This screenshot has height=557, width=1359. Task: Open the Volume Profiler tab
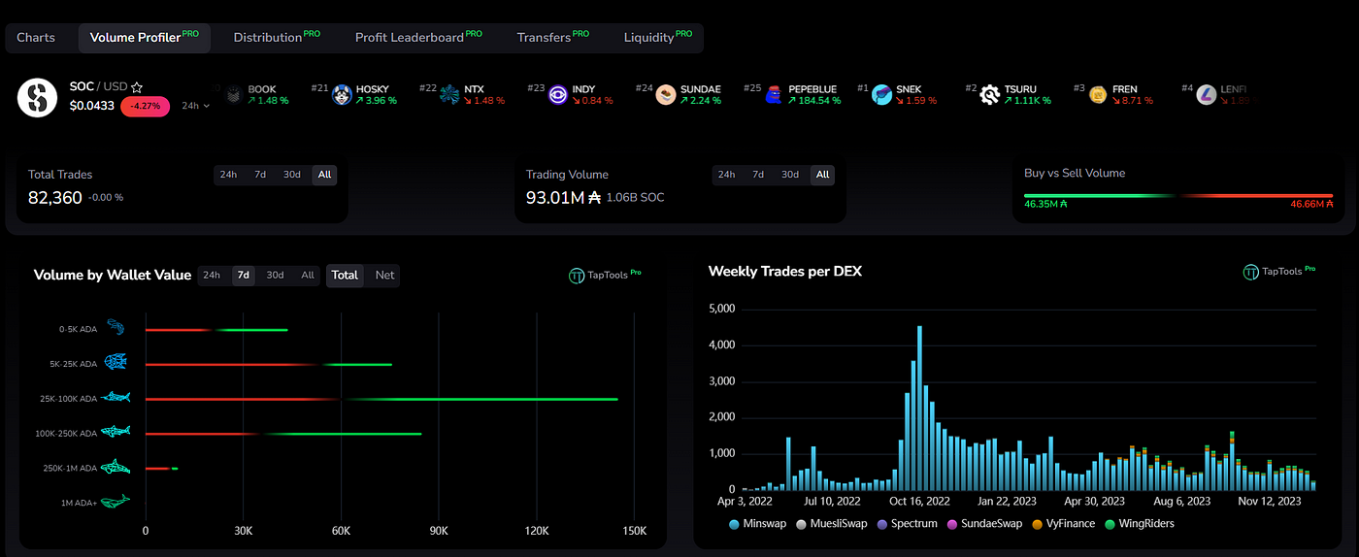click(x=144, y=38)
